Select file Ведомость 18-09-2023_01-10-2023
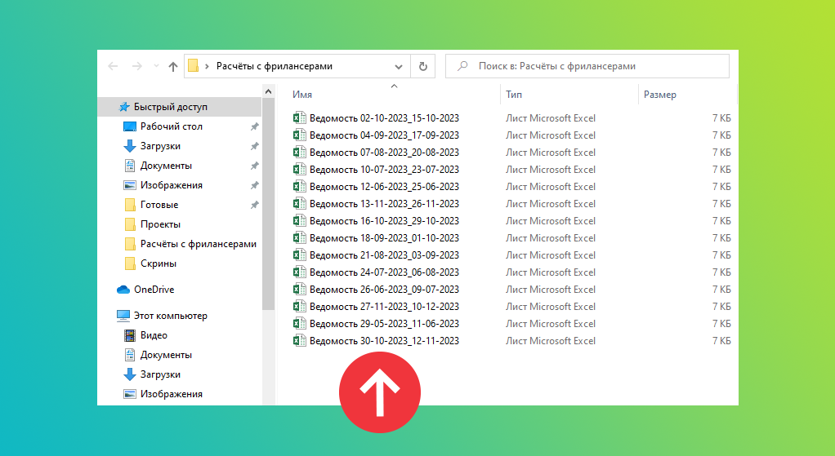 [384, 238]
